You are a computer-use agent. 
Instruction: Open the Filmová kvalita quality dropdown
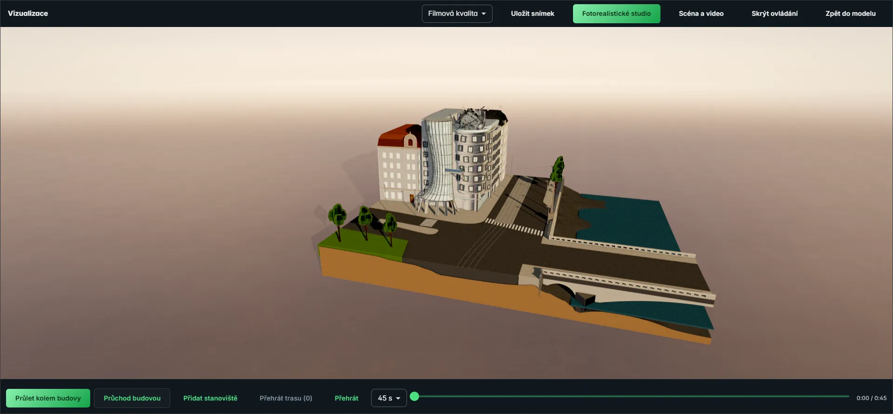tap(457, 13)
